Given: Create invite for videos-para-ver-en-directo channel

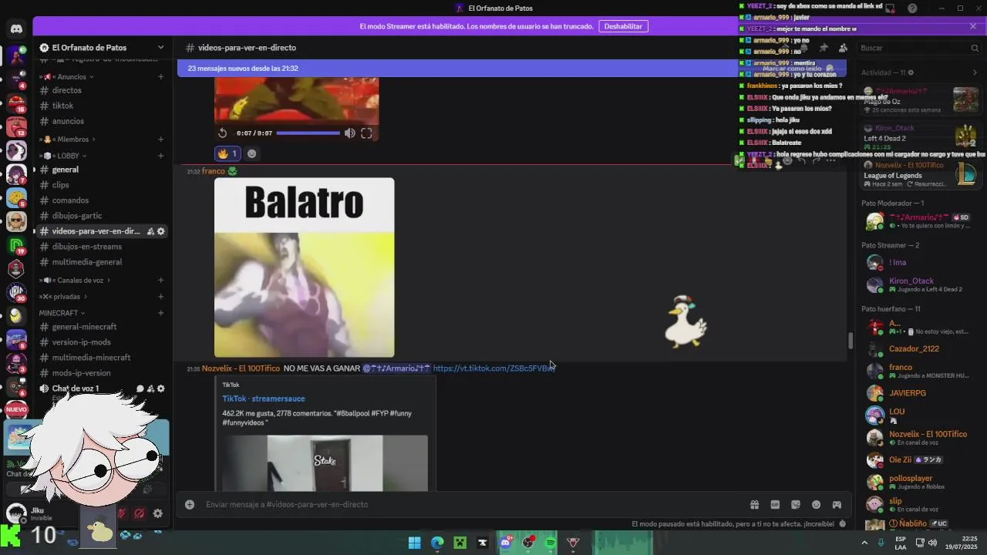Looking at the screenshot, I should point(150,231).
